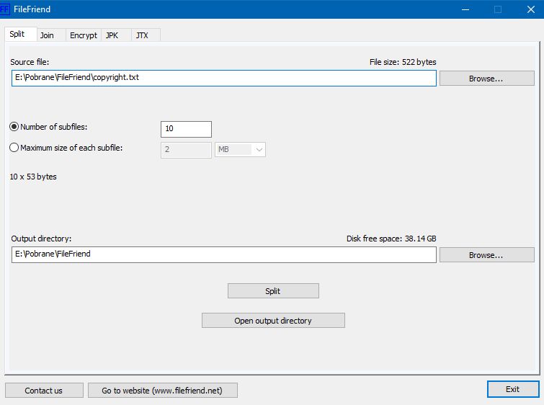This screenshot has width=544, height=405.
Task: Go to website www.filefriend.net
Action: click(x=163, y=391)
